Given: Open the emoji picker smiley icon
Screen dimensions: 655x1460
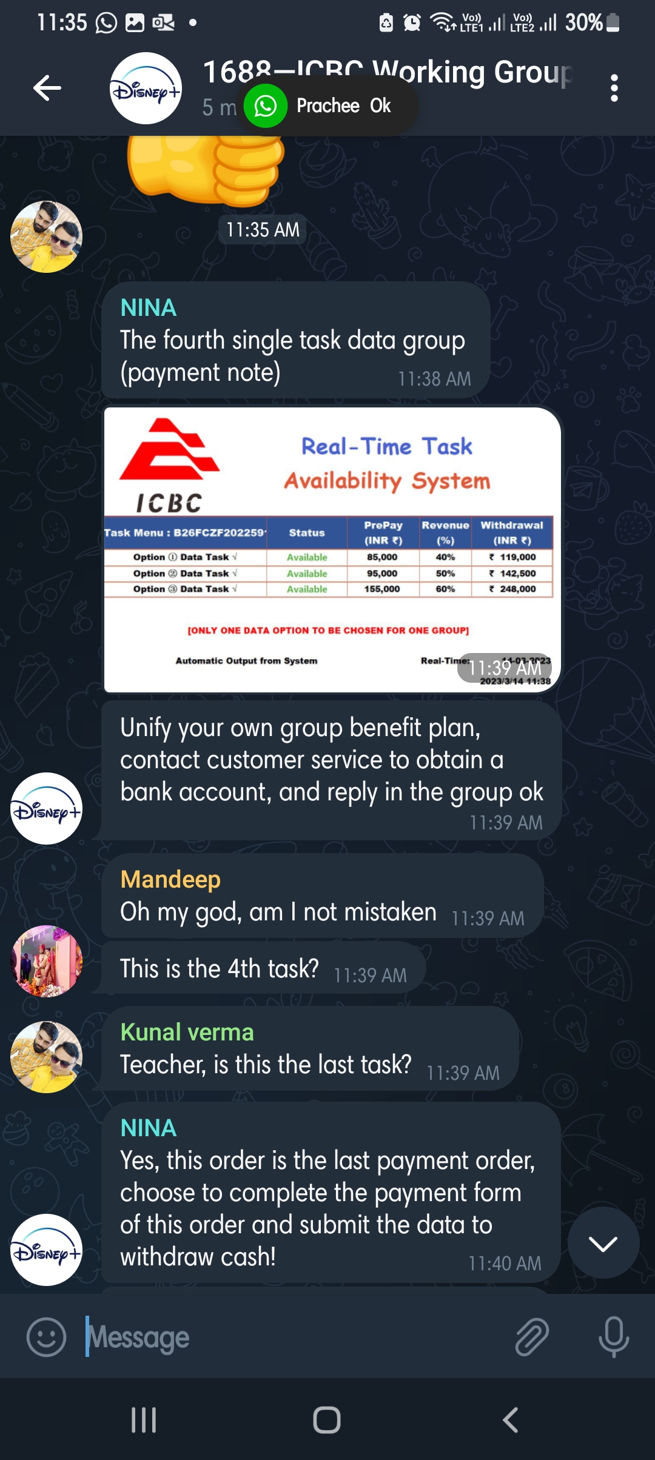Looking at the screenshot, I should pyautogui.click(x=47, y=1337).
